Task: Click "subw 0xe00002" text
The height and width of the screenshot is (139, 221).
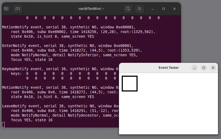Action: [x=51, y=32]
